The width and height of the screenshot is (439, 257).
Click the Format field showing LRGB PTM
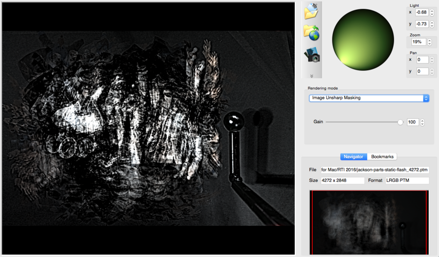(407, 181)
